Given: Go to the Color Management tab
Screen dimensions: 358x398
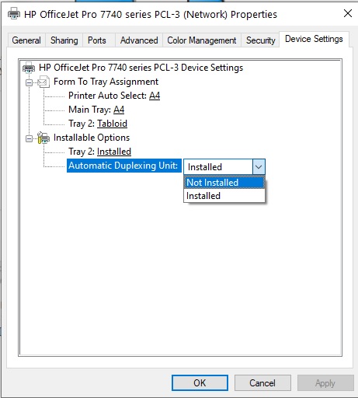Looking at the screenshot, I should [x=202, y=40].
